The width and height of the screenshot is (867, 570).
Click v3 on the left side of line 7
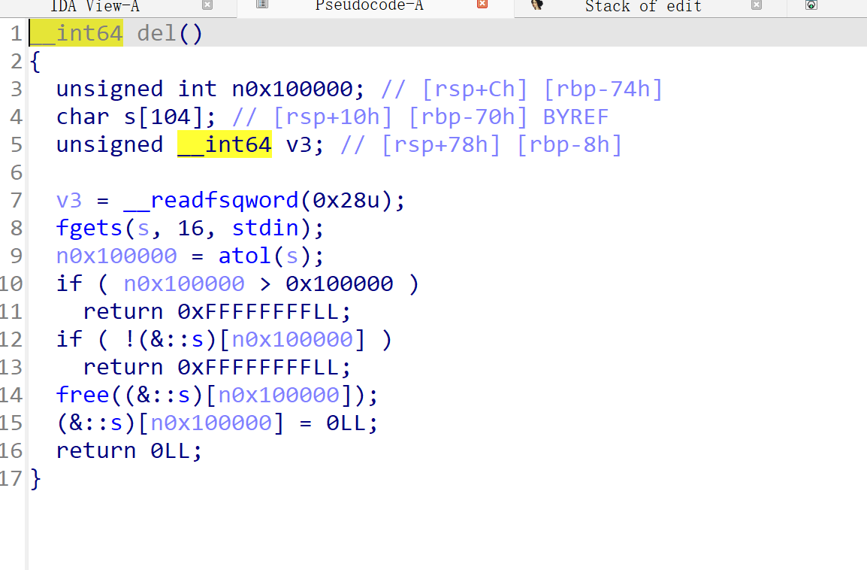[x=69, y=200]
